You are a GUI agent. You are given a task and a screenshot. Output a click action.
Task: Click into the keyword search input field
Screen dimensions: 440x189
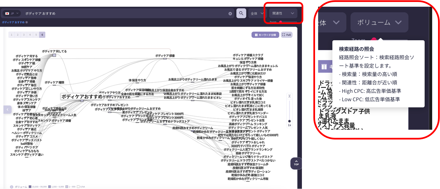point(126,13)
